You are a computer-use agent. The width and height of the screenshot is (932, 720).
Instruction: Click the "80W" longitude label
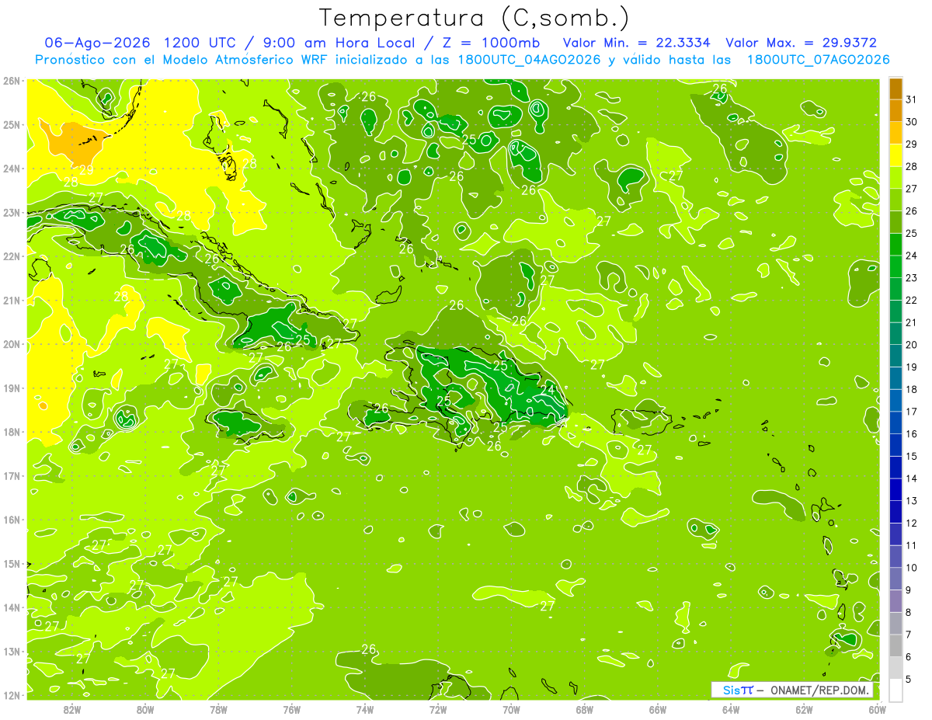[144, 709]
